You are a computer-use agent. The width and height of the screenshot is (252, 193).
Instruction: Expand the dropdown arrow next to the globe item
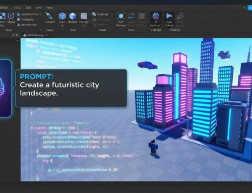(40, 15)
